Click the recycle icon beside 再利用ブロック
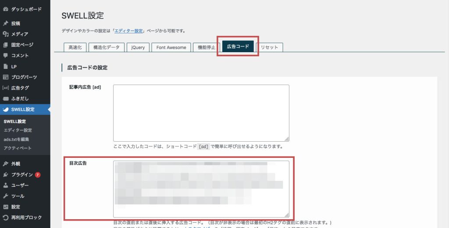Viewport: 449px width, 228px height. (x=5, y=217)
